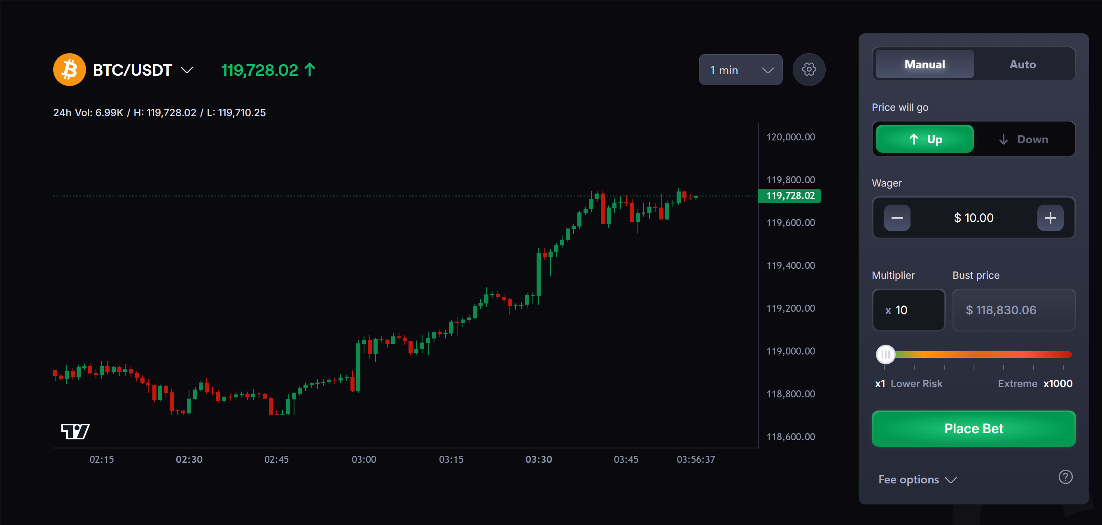Click the x1000 Extreme multiplier label
This screenshot has height=525, width=1102.
(1058, 383)
